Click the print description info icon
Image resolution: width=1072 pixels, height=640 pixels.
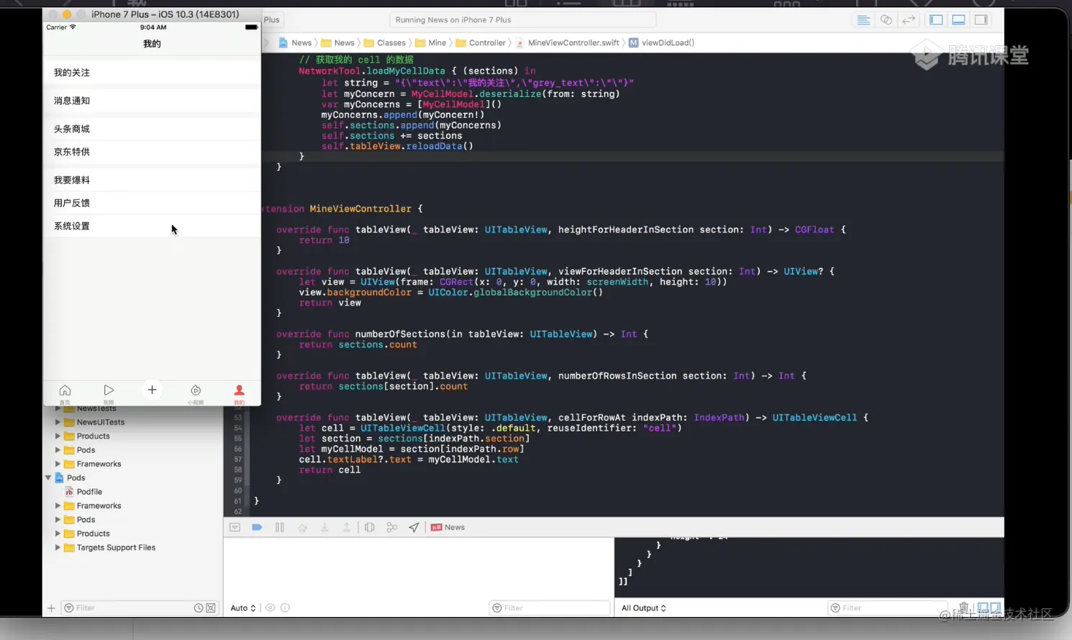(285, 608)
